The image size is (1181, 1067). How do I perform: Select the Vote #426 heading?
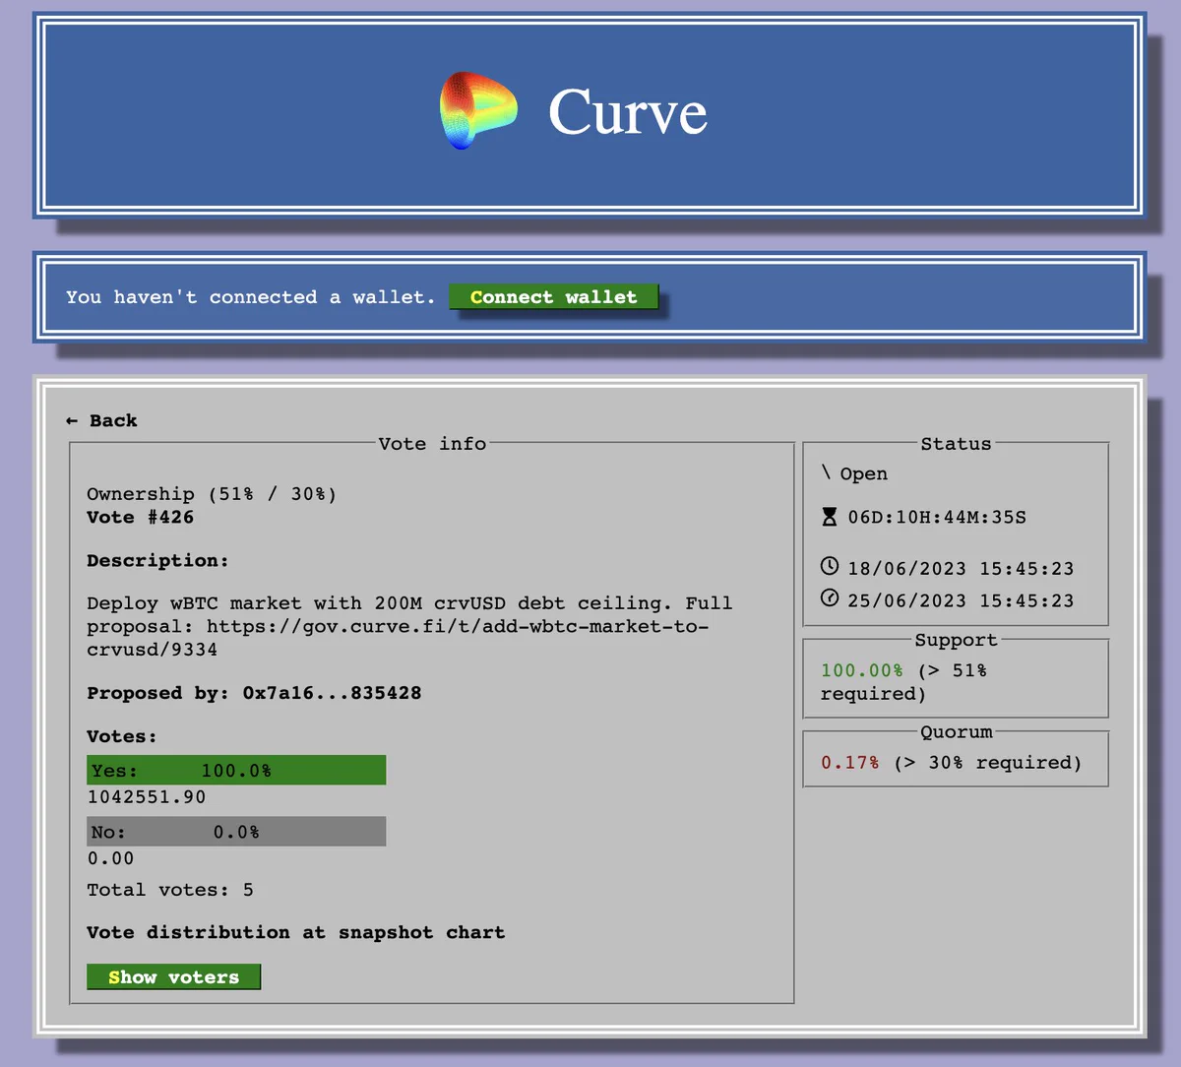point(140,517)
